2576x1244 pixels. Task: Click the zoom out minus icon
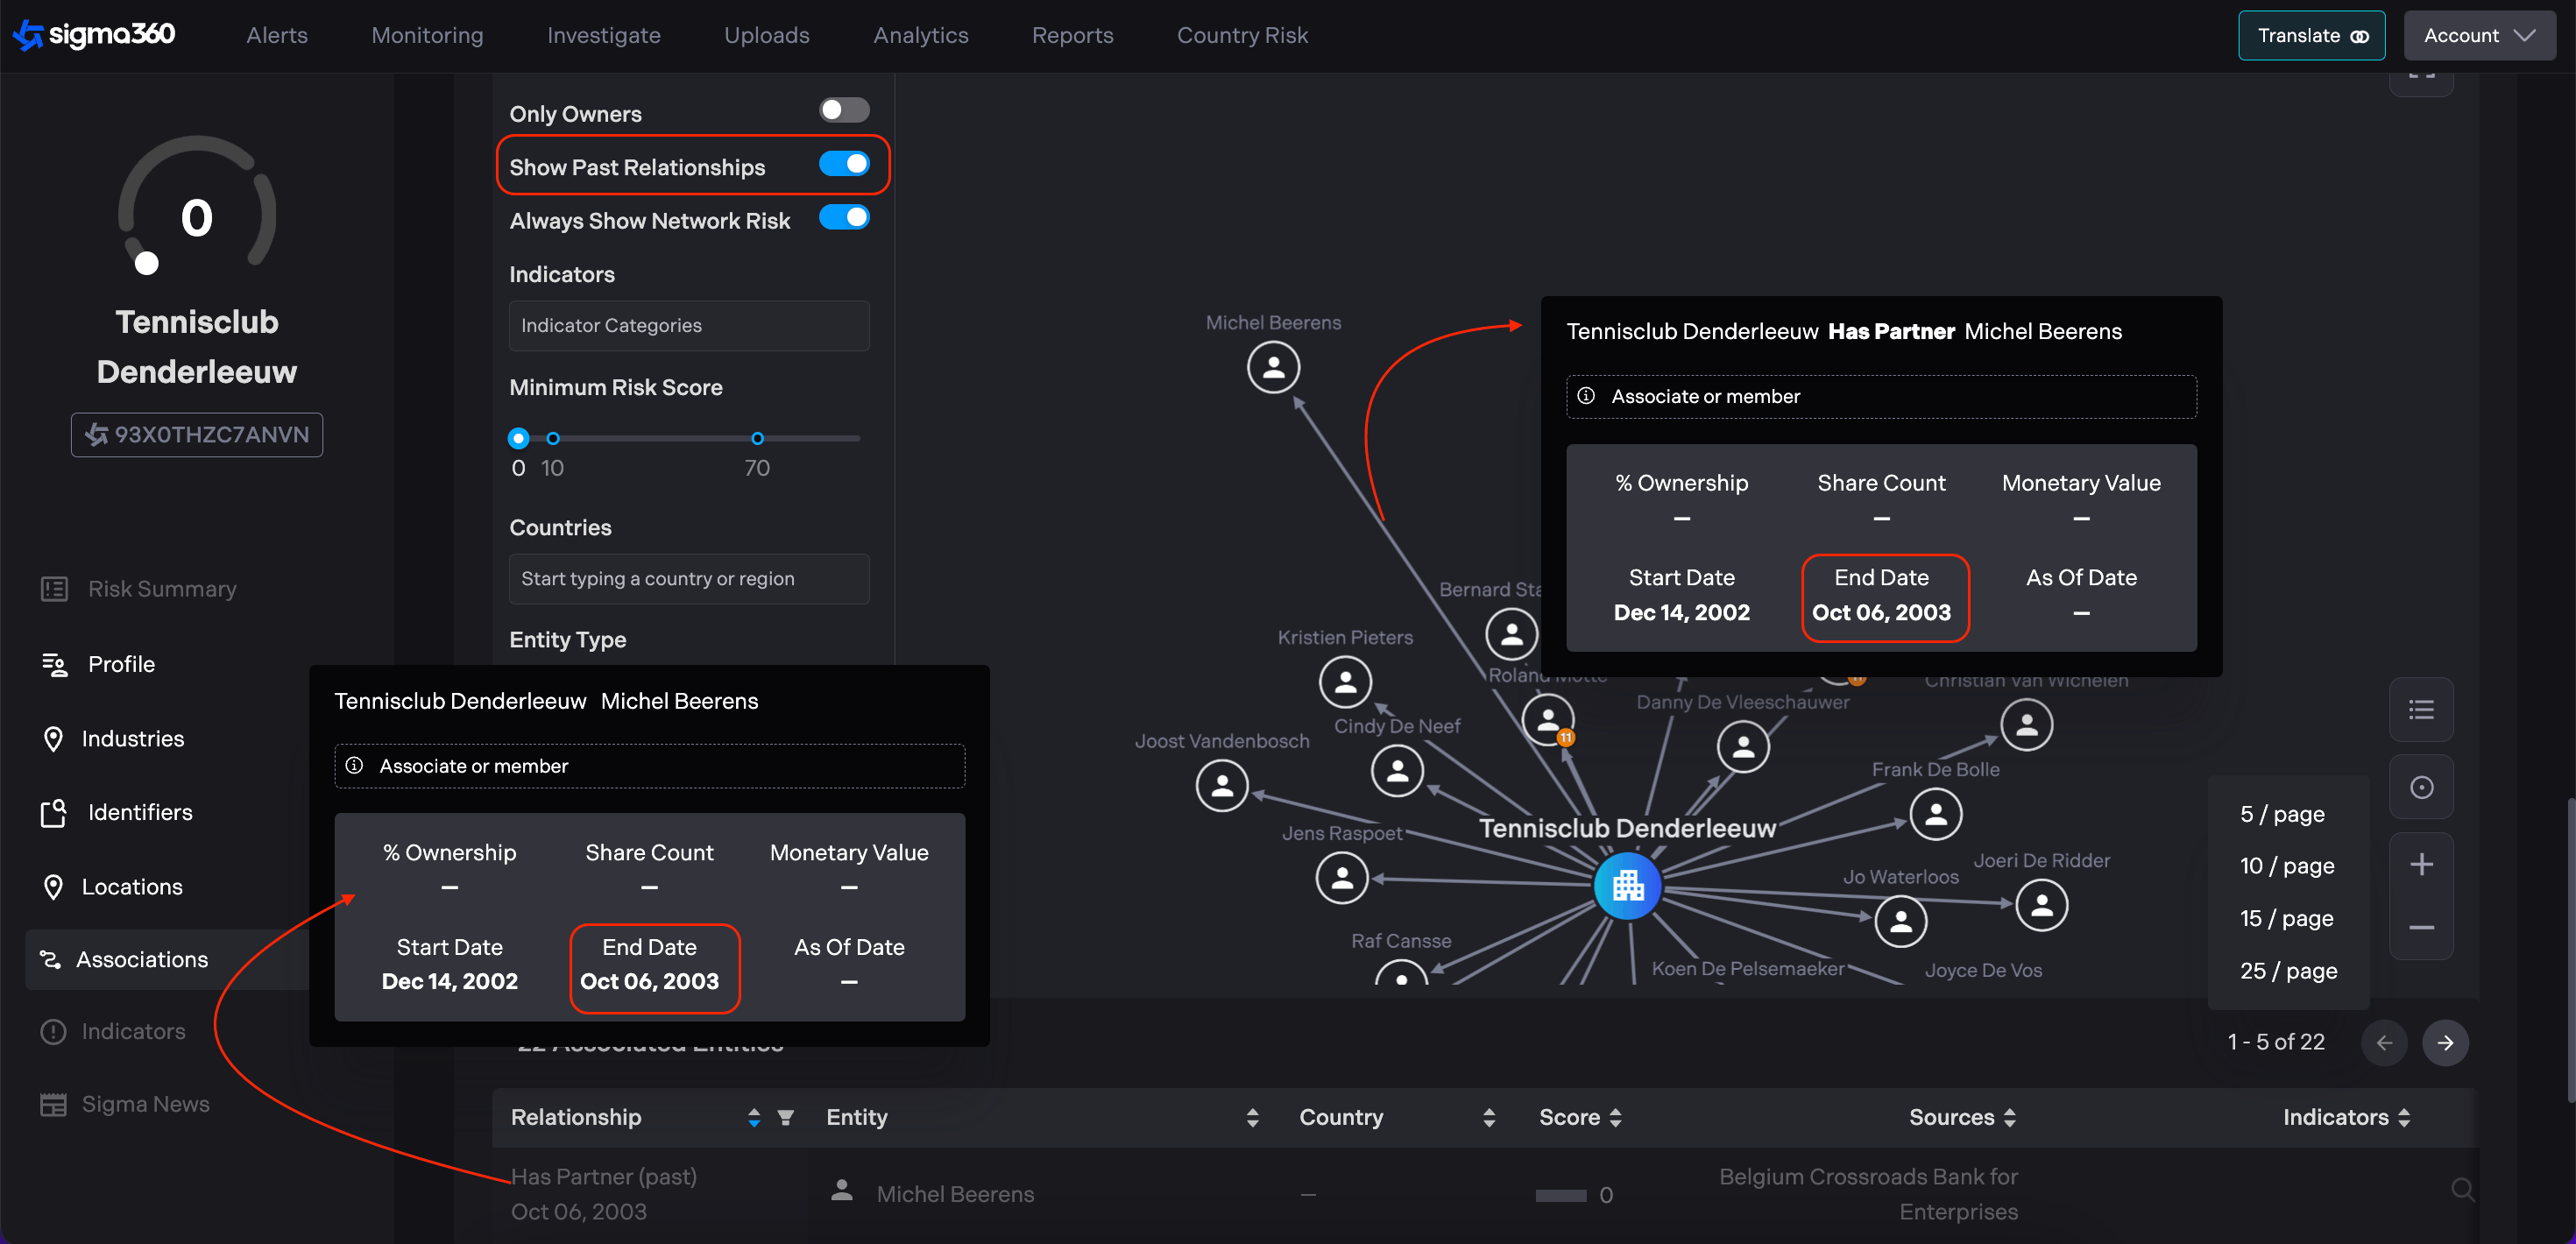(x=2420, y=927)
